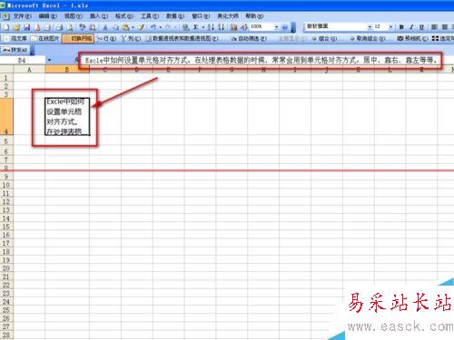Open the 帮助 (Help) menu
This screenshot has width=454, height=340.
tap(254, 16)
